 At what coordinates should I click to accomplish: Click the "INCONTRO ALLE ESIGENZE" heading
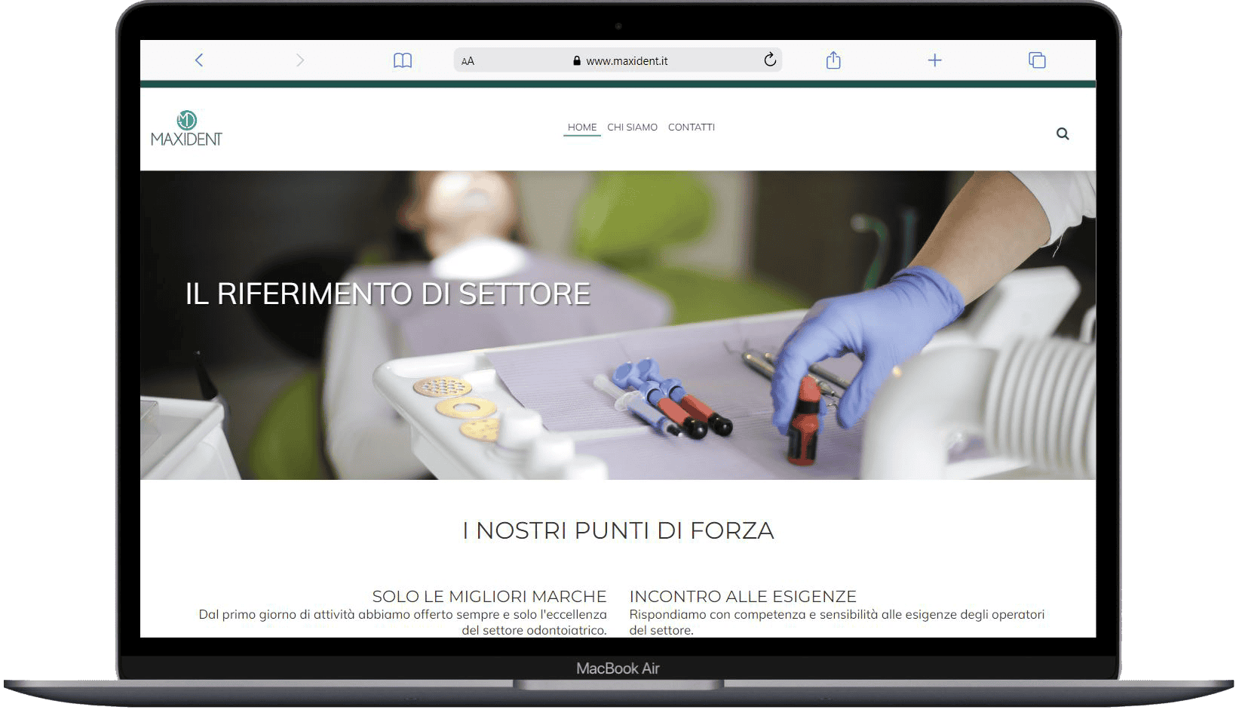pyautogui.click(x=743, y=596)
